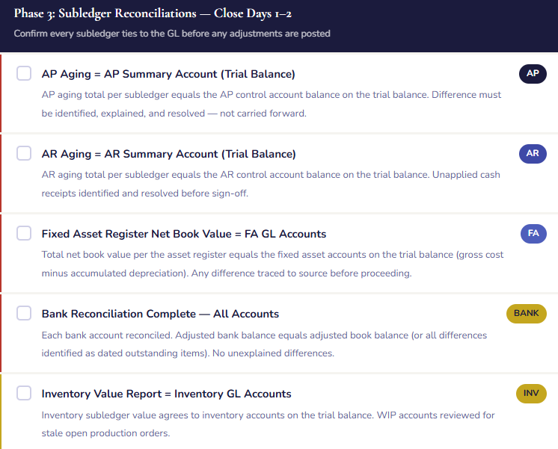
Task: Mark the Fixed Asset Register item complete
Action: (x=24, y=233)
